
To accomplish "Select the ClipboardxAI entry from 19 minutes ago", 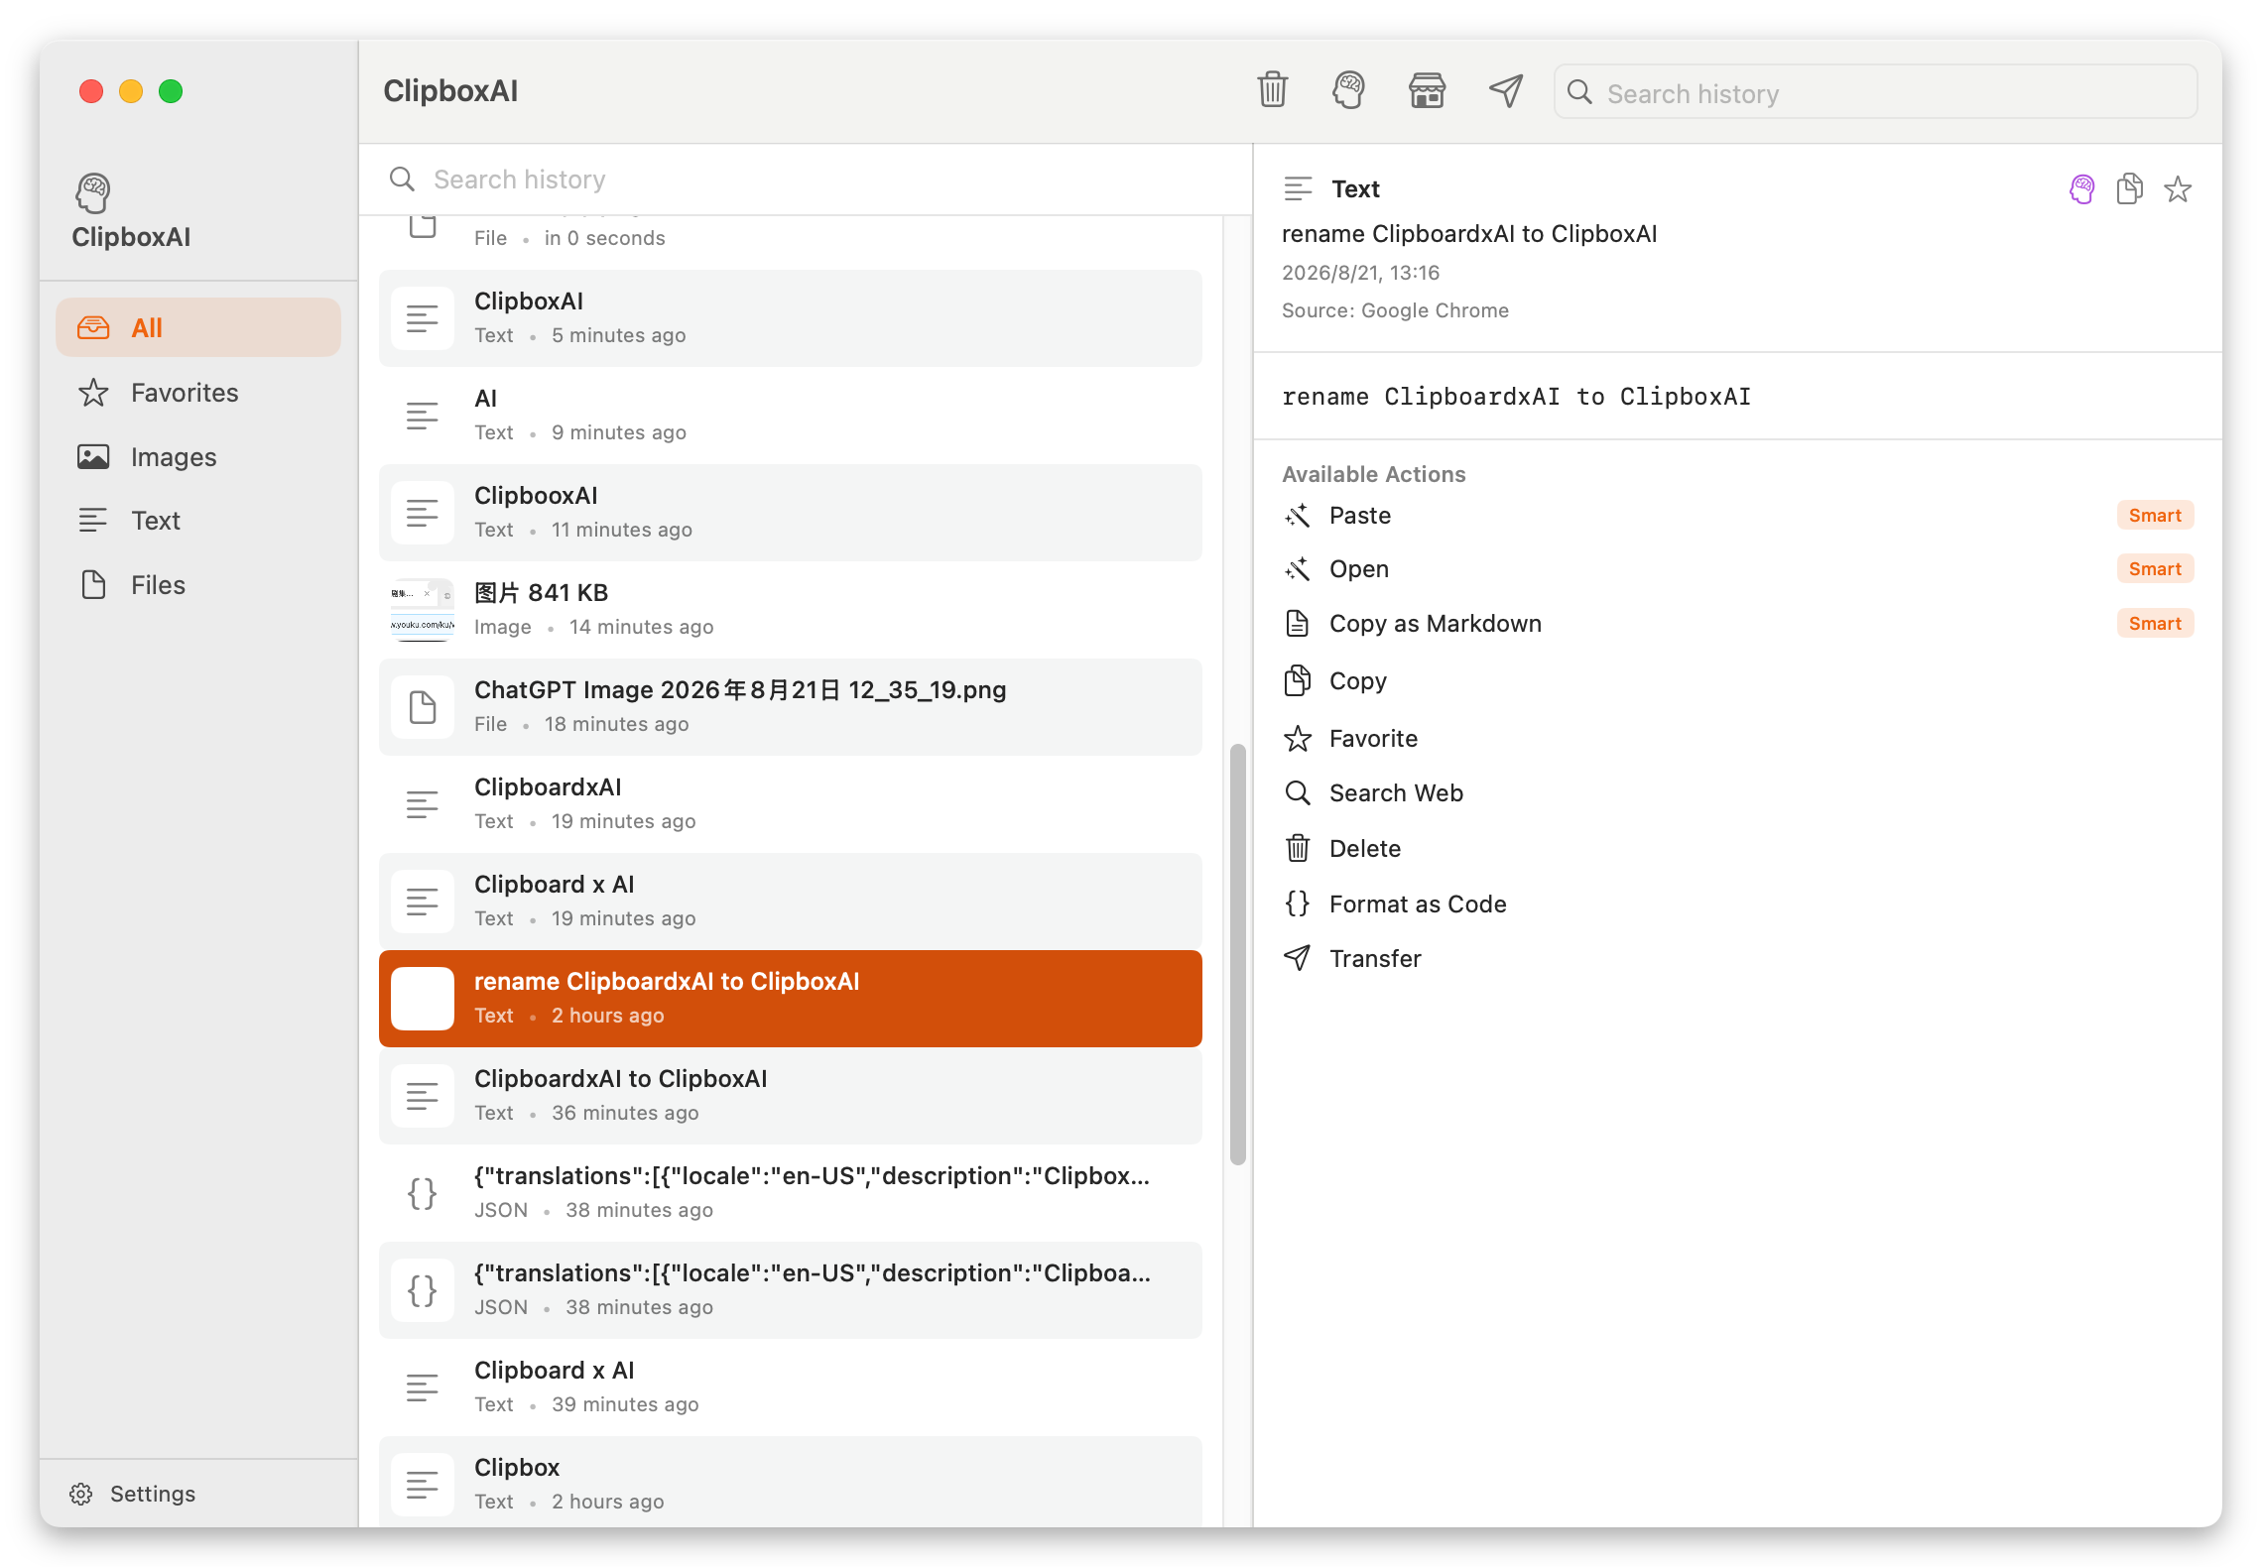I will pos(791,804).
